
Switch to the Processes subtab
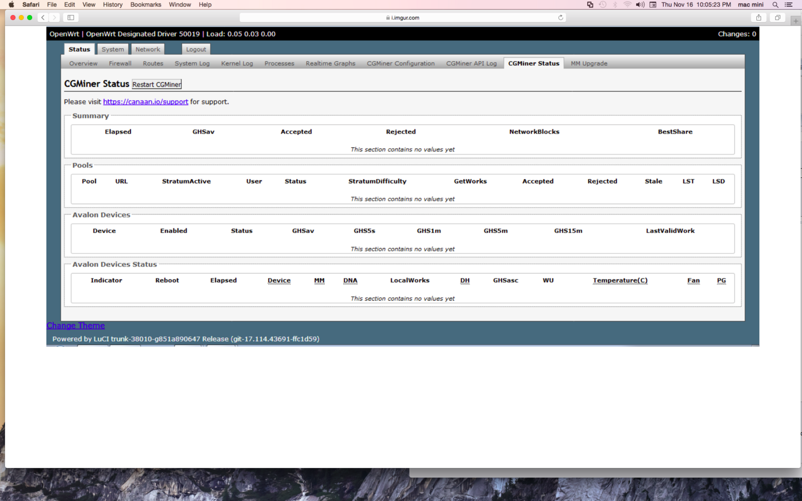[279, 63]
